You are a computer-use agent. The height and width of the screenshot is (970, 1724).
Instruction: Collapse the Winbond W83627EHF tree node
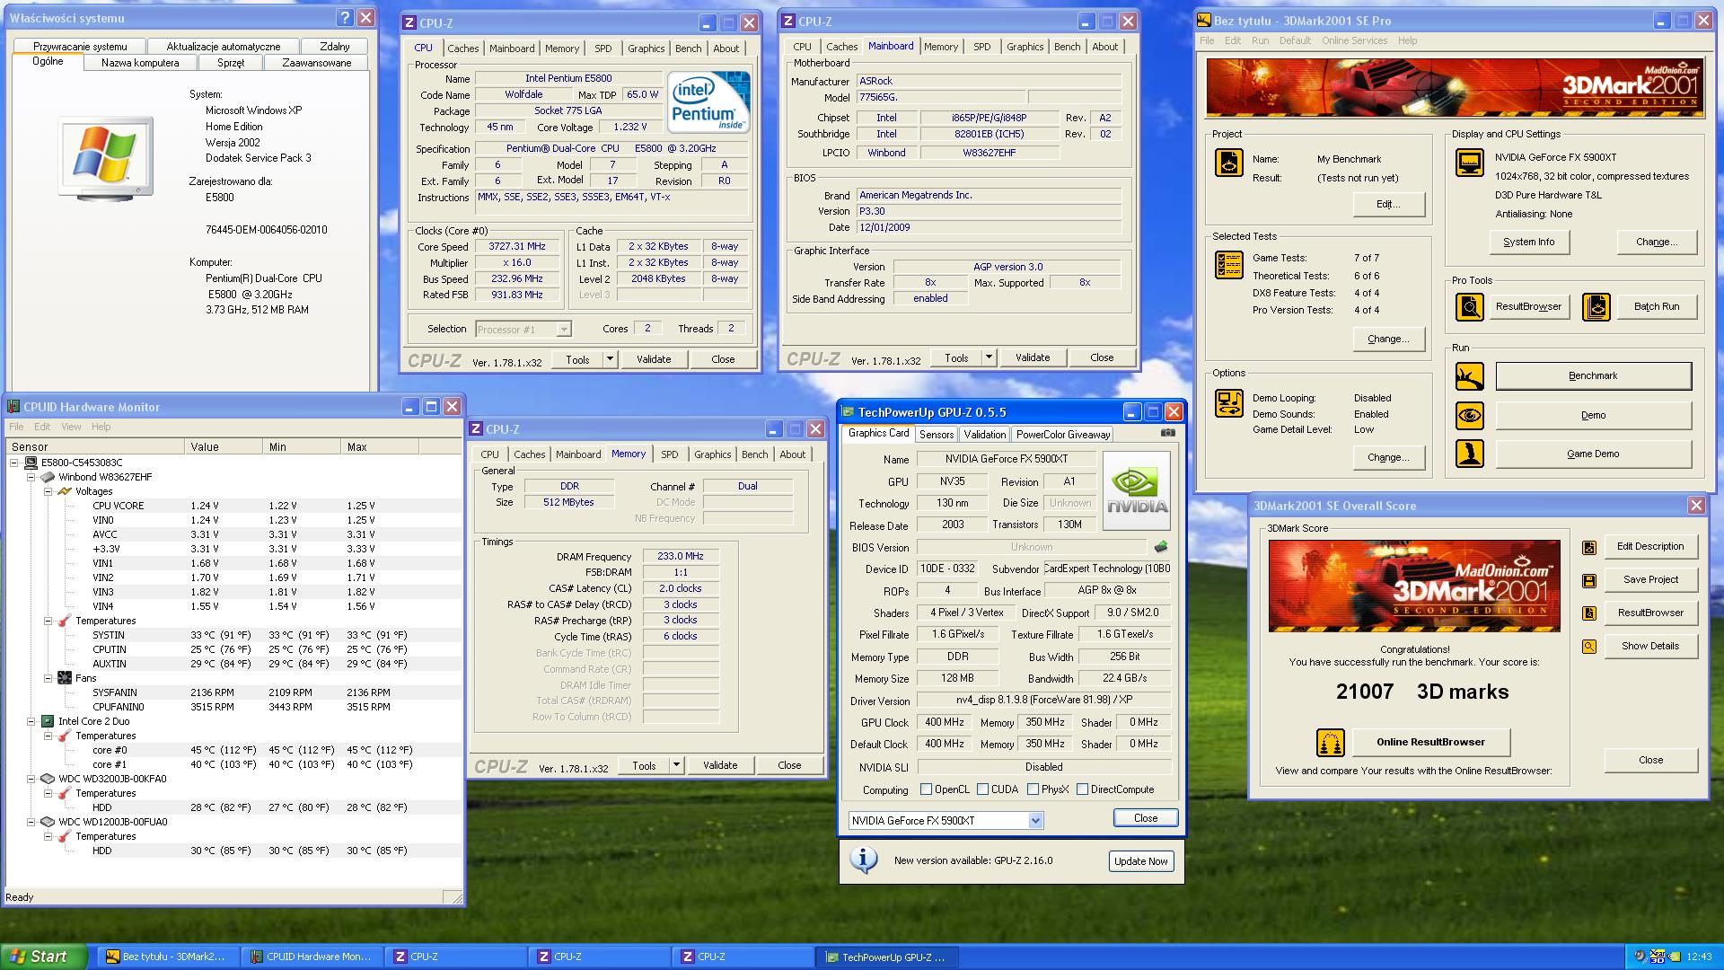click(x=31, y=477)
